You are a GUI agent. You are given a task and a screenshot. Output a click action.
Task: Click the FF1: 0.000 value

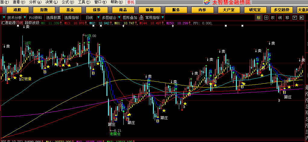203,23
